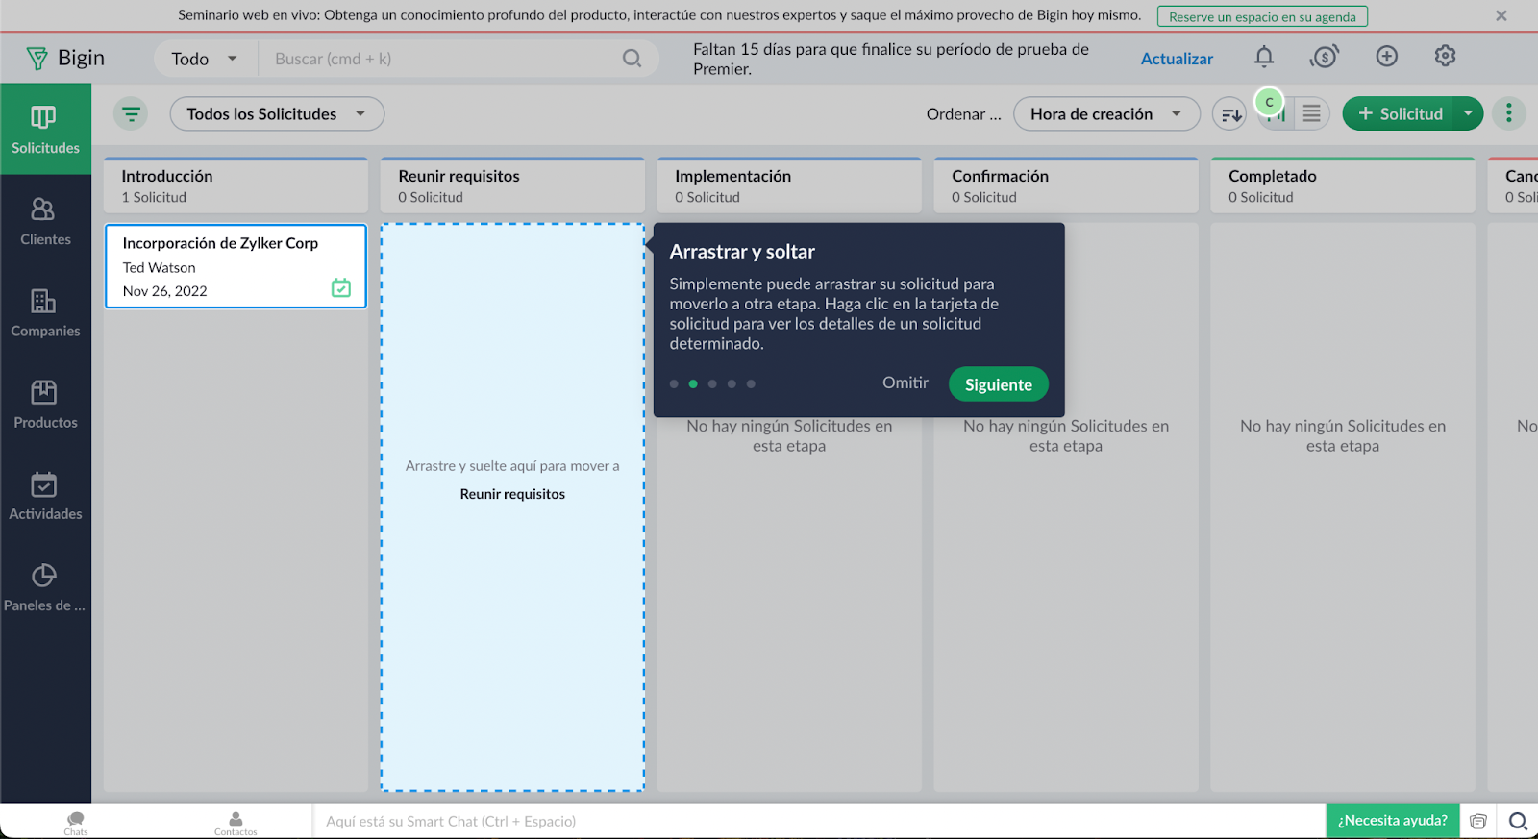The height and width of the screenshot is (839, 1538).
Task: Click the activity calendar icon on Zylker card
Action: click(341, 287)
